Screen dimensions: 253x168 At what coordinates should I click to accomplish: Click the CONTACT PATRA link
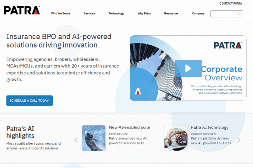click(231, 4)
